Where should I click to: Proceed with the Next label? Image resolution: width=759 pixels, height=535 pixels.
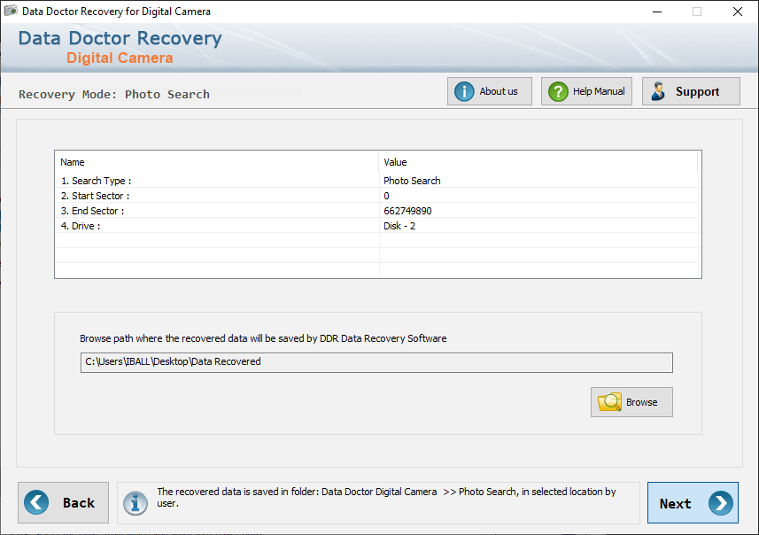(675, 503)
